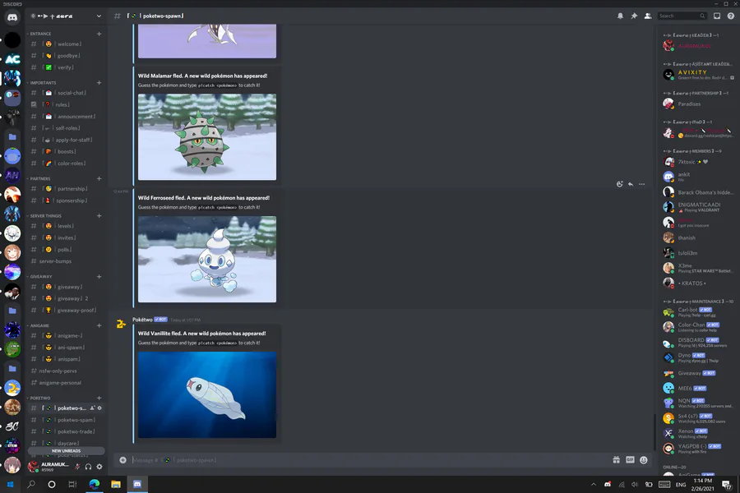Create a channel in PARTNERS category
740x493 pixels.
point(99,179)
